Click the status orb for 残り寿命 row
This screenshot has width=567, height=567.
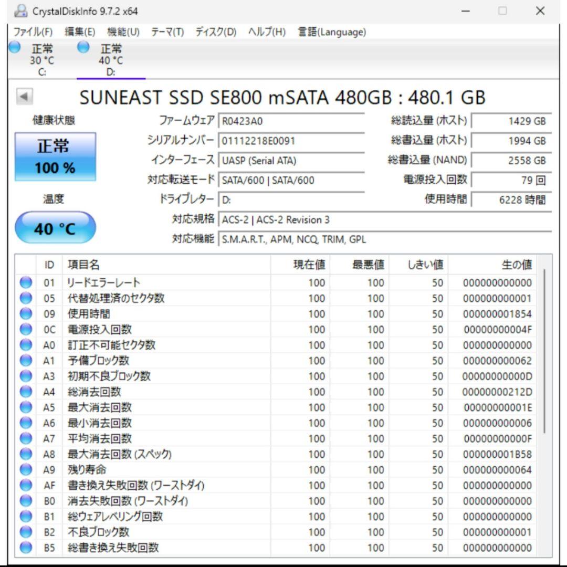click(26, 470)
